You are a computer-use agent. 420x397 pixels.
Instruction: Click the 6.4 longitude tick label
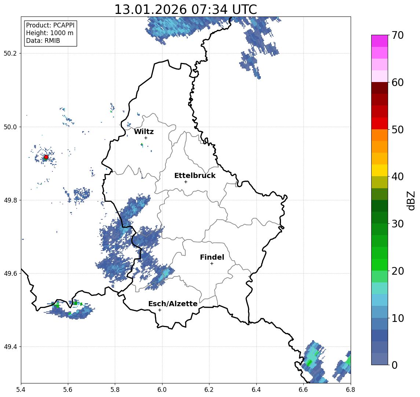tap(256, 390)
